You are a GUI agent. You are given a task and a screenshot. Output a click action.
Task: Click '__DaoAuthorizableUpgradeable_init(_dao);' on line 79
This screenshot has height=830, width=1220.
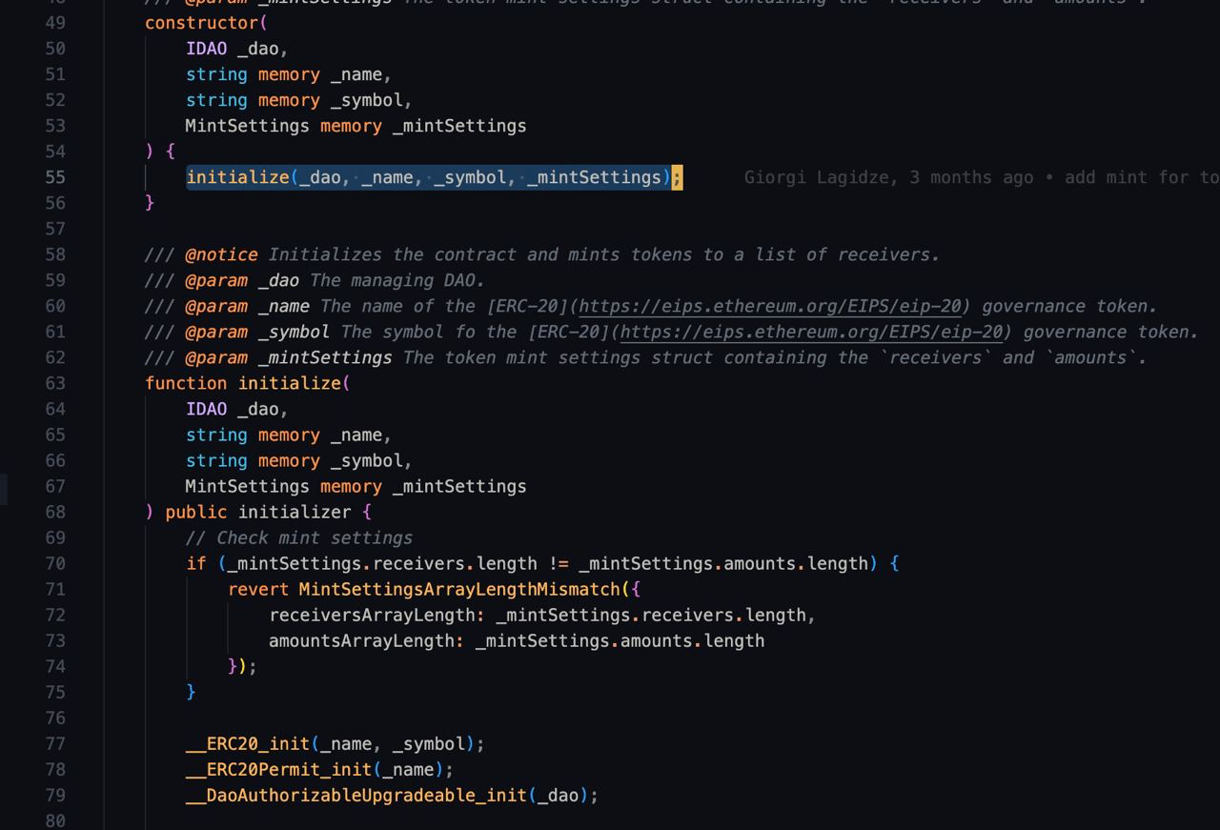click(x=392, y=795)
